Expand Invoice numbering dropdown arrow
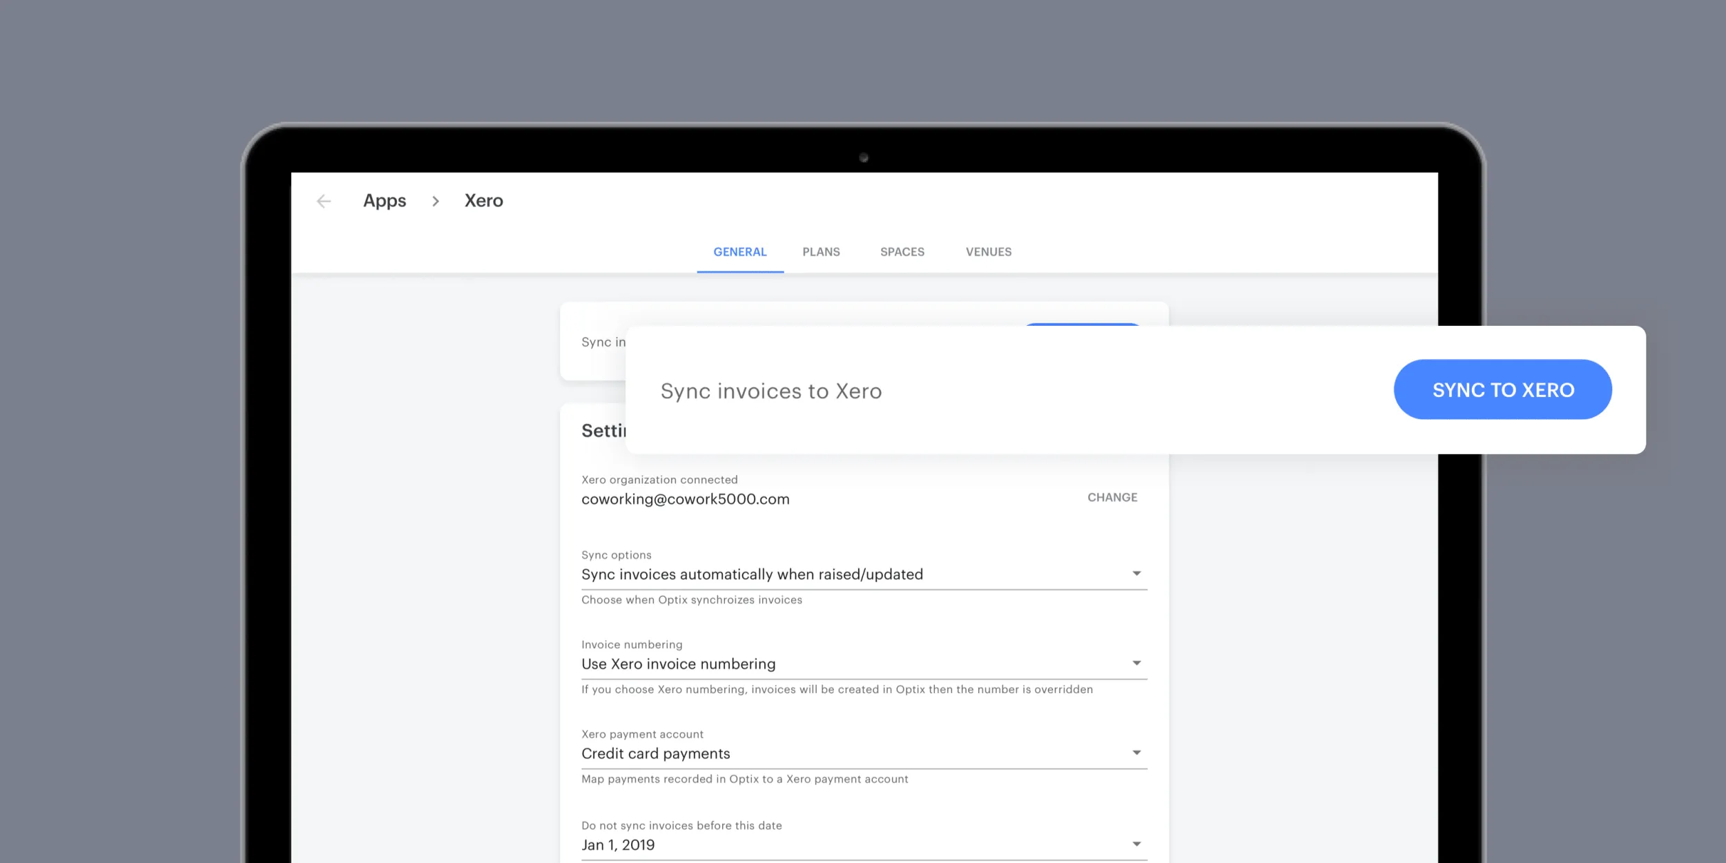Screen dimensions: 1726x863 click(1136, 663)
